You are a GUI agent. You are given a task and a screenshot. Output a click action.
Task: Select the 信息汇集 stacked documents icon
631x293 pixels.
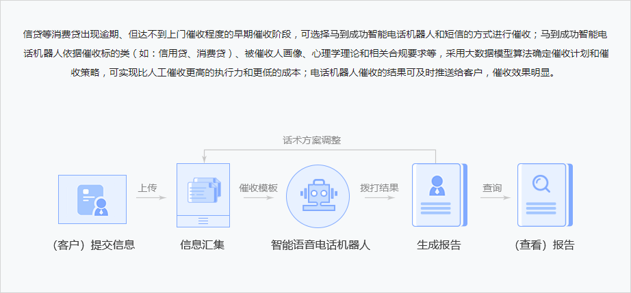(203, 195)
